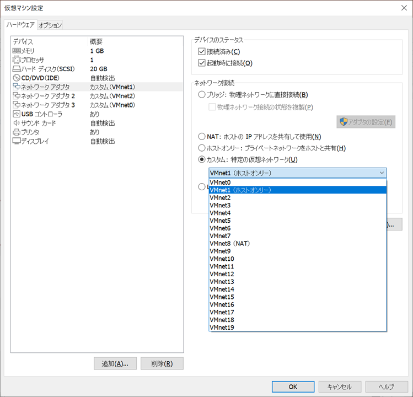Select the ブリッジ physical network radio button

point(201,95)
